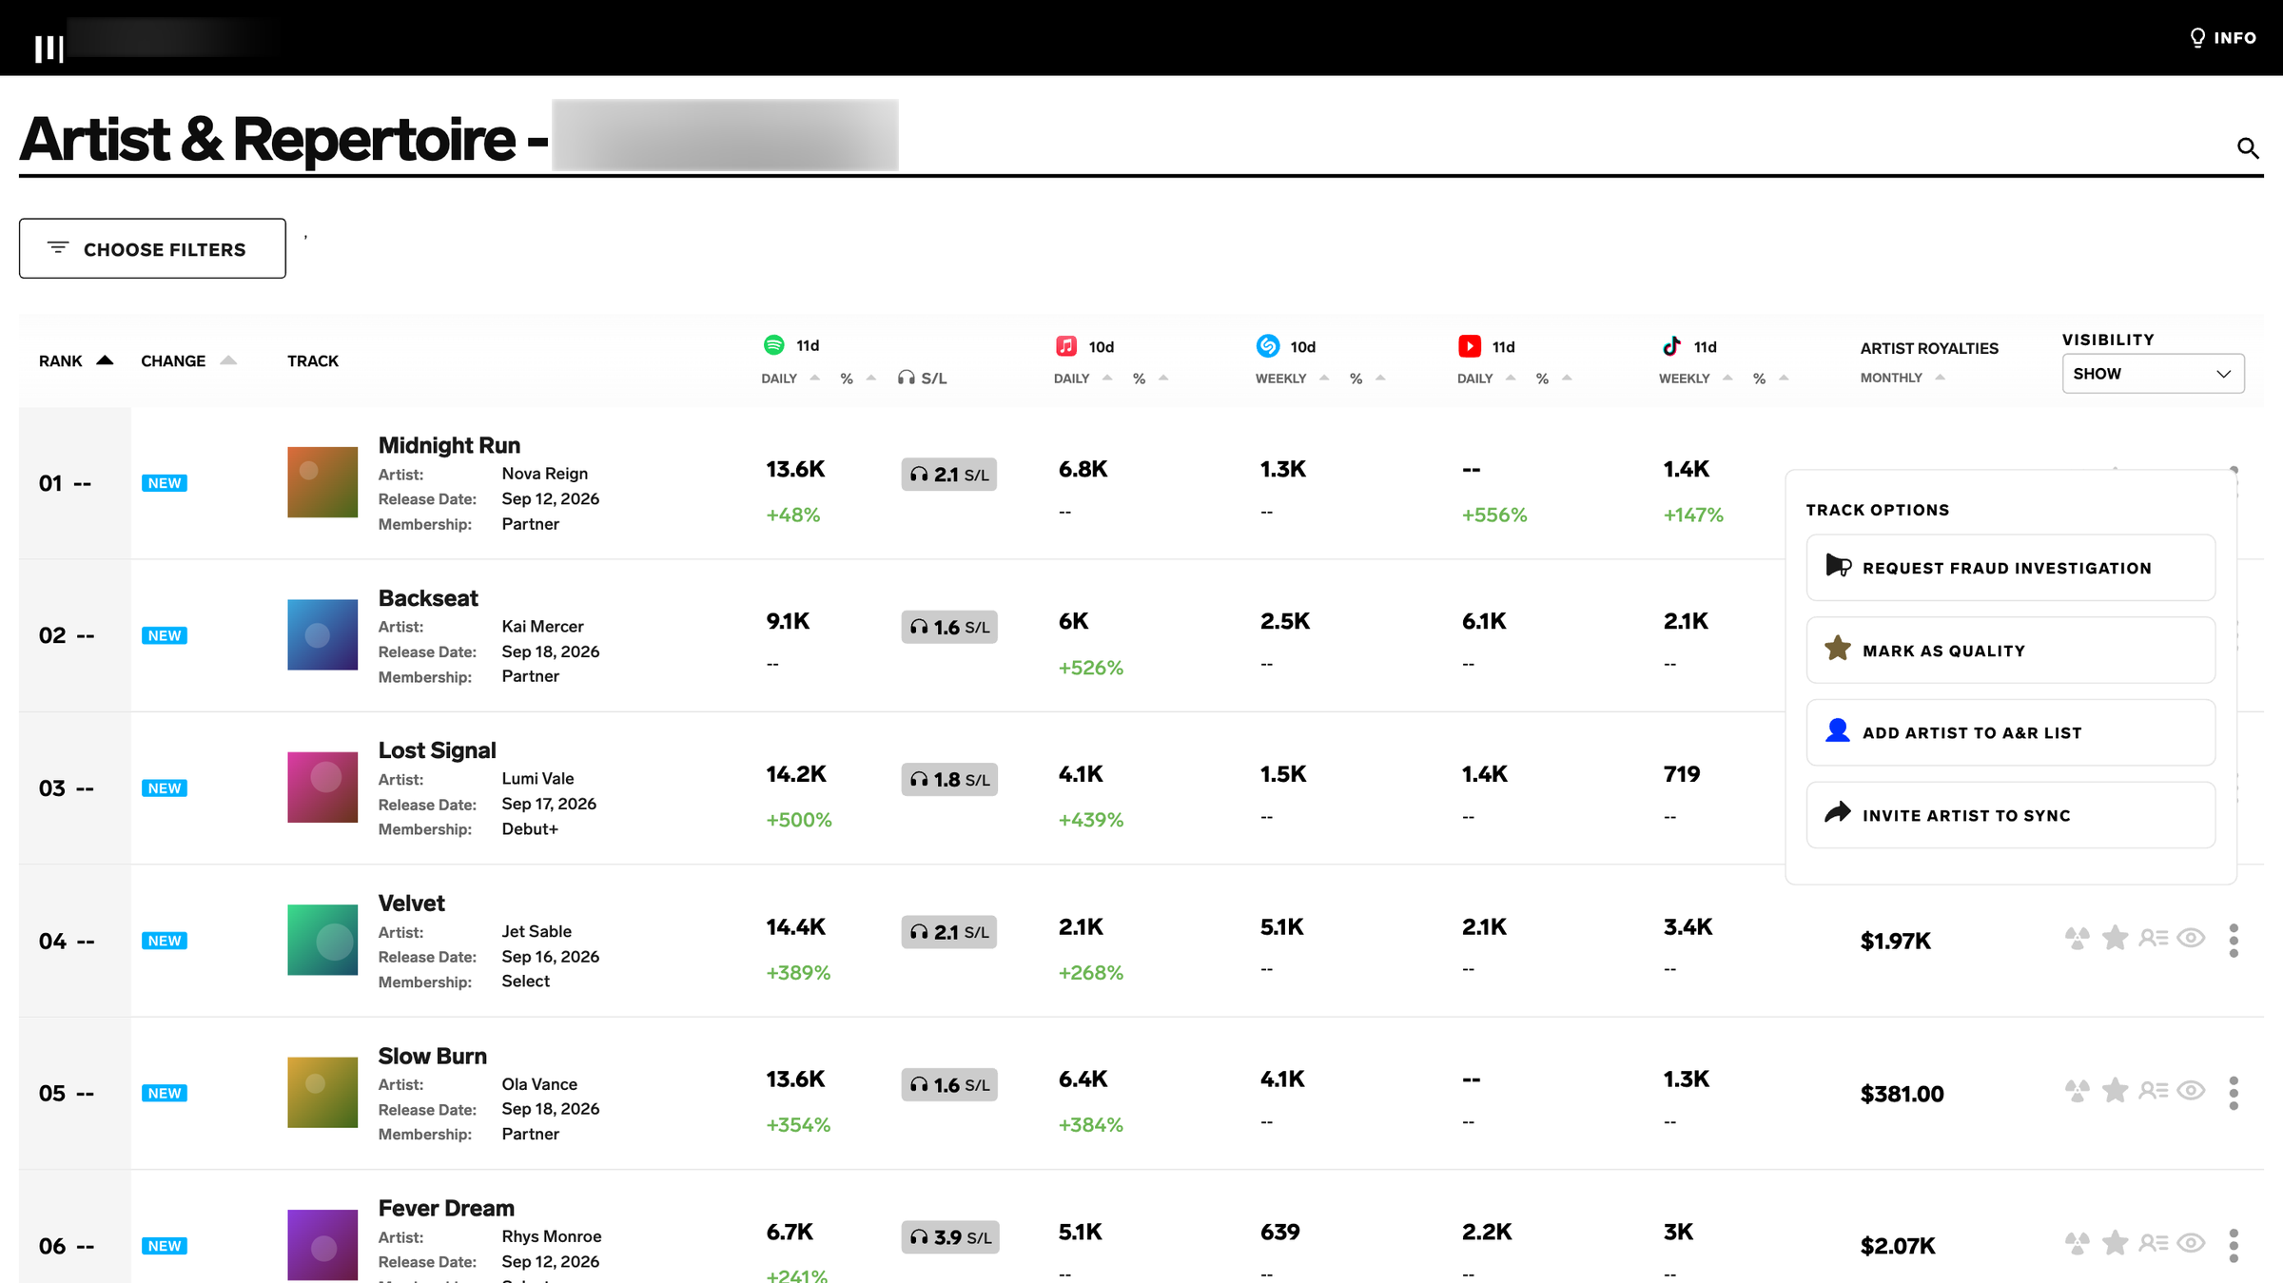Image resolution: width=2283 pixels, height=1283 pixels.
Task: Open the Lost Signal track title
Action: [x=437, y=750]
